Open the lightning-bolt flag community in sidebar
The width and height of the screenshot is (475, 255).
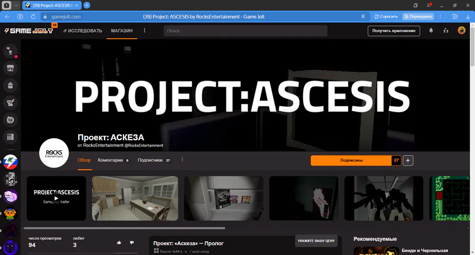coord(11,162)
